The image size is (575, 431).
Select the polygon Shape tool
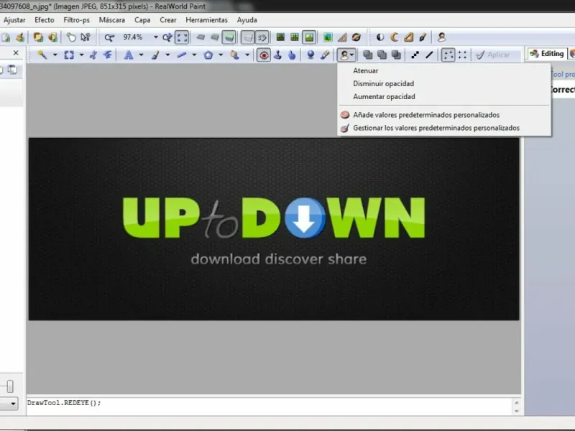coord(208,55)
